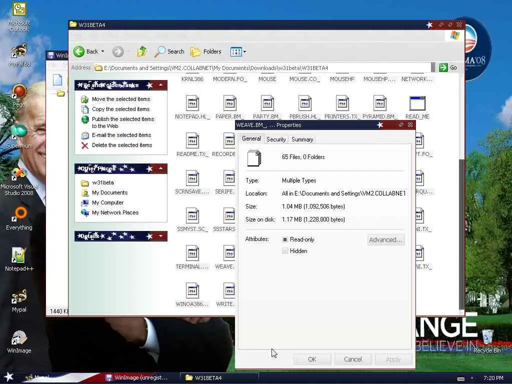Open Everything desktop shortcut
Screen dimensions: 512x384
pyautogui.click(x=19, y=218)
